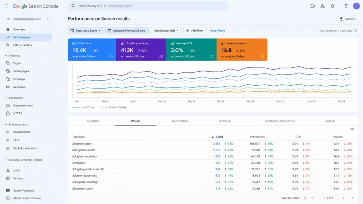Toggle the Average position checkbox
Screen dimensions: 363x204
click(223, 43)
